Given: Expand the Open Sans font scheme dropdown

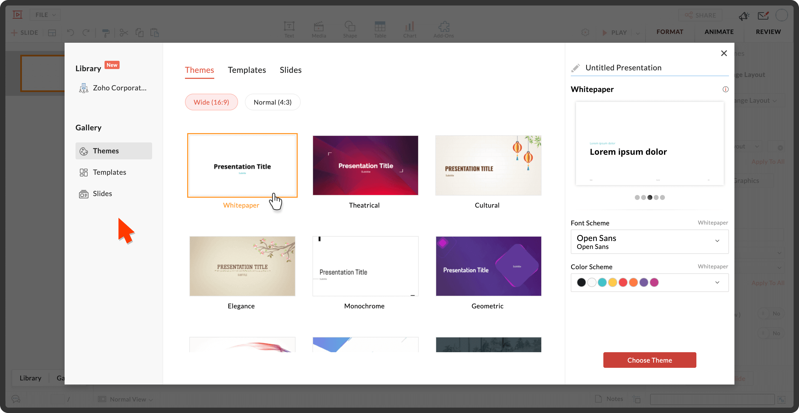Looking at the screenshot, I should [x=717, y=241].
